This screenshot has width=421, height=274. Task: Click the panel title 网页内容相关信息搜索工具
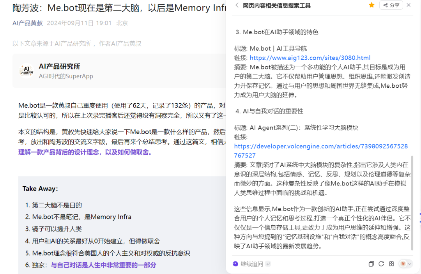276,5
